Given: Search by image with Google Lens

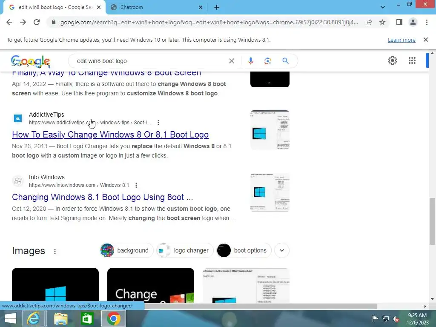Looking at the screenshot, I should click(267, 61).
